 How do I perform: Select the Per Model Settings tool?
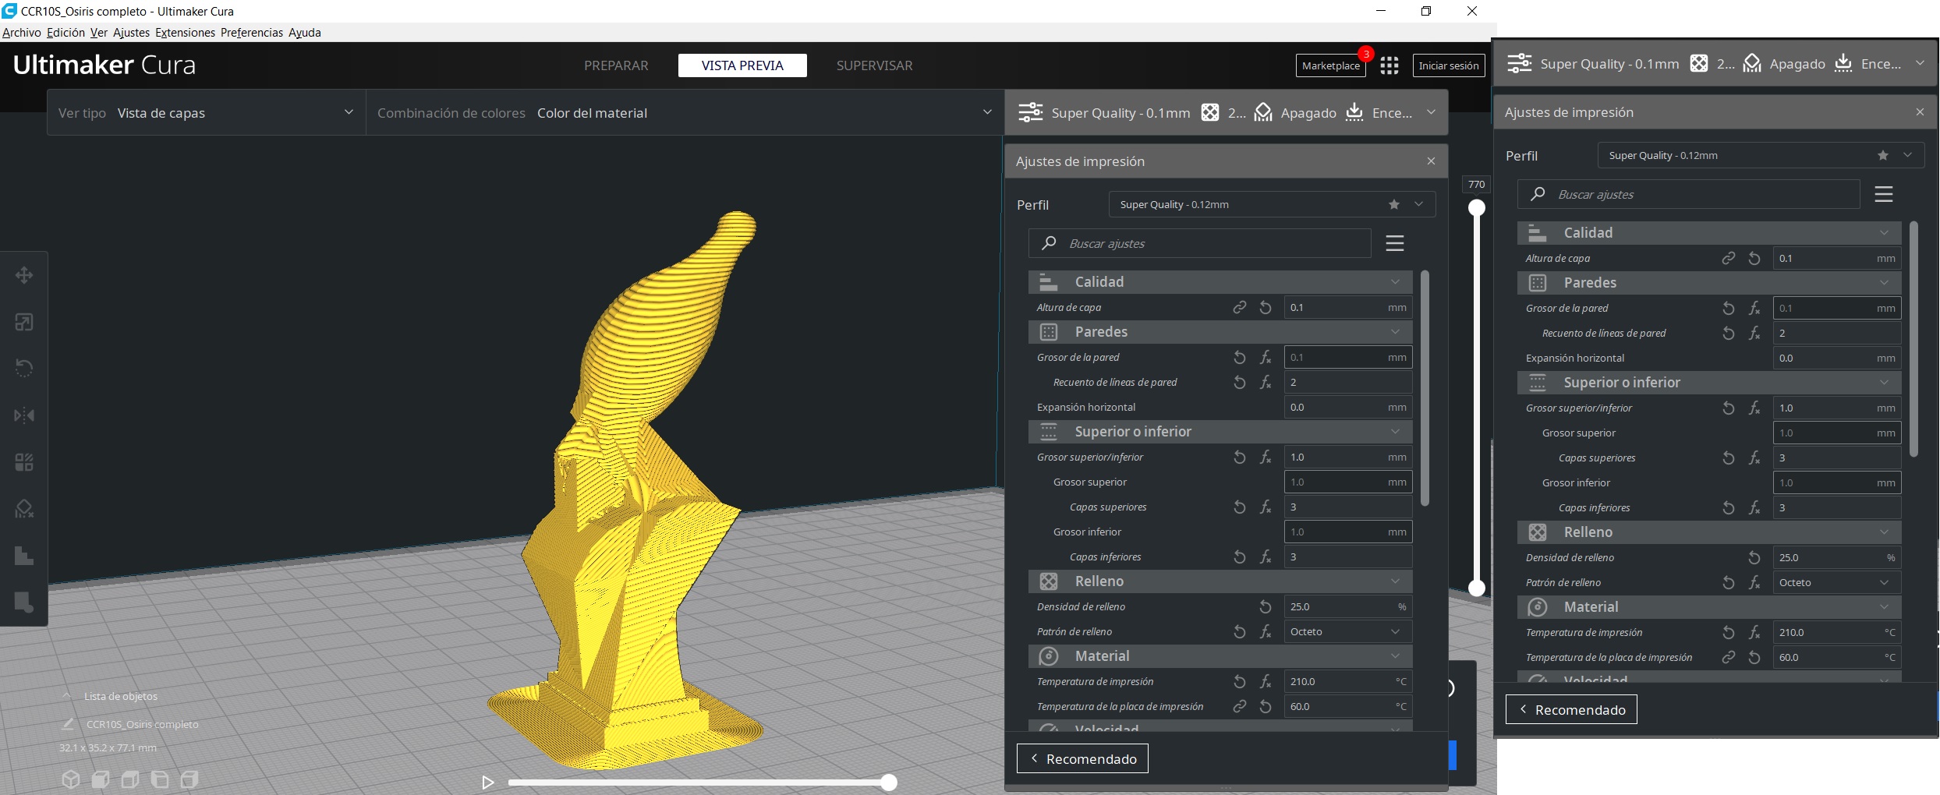pyautogui.click(x=24, y=462)
